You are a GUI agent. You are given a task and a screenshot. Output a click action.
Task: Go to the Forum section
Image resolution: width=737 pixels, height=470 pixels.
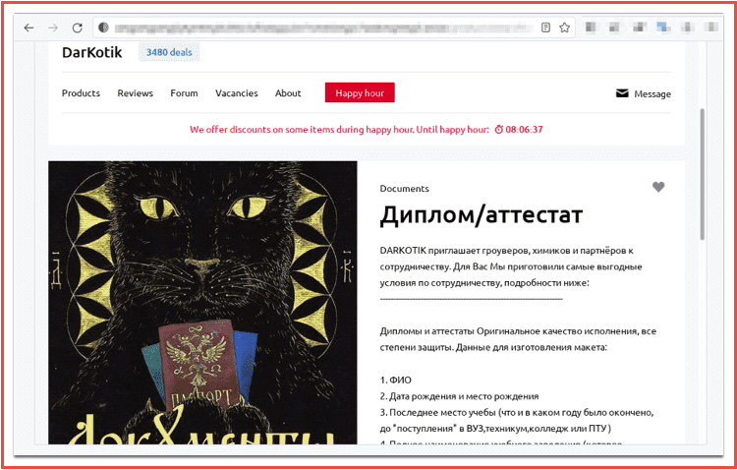tap(184, 93)
